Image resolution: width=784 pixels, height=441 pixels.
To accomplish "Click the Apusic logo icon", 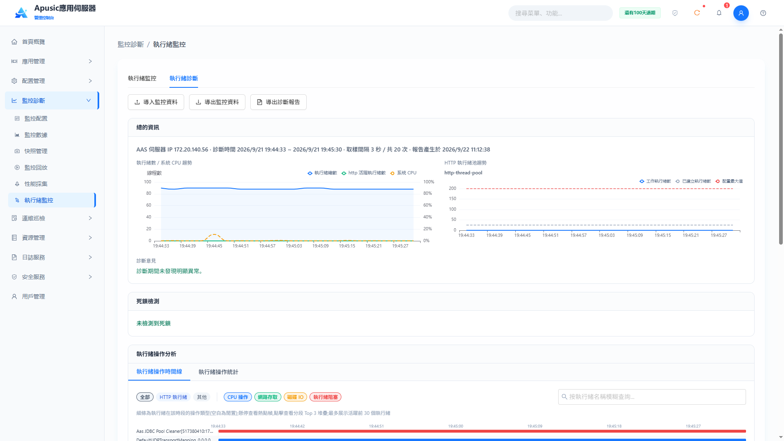I will (21, 13).
